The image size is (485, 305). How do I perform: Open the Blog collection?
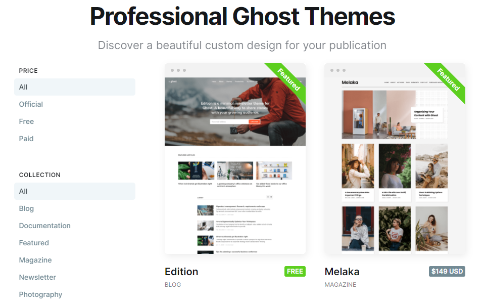coord(26,208)
